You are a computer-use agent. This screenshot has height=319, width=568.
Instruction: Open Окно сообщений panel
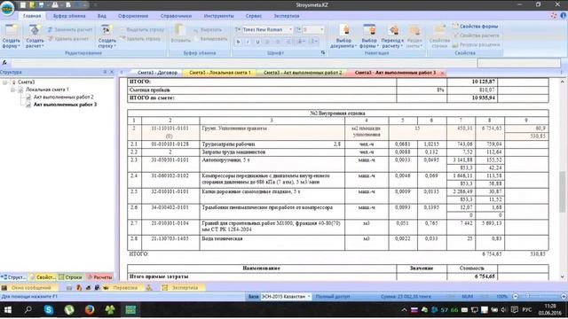pos(29,288)
